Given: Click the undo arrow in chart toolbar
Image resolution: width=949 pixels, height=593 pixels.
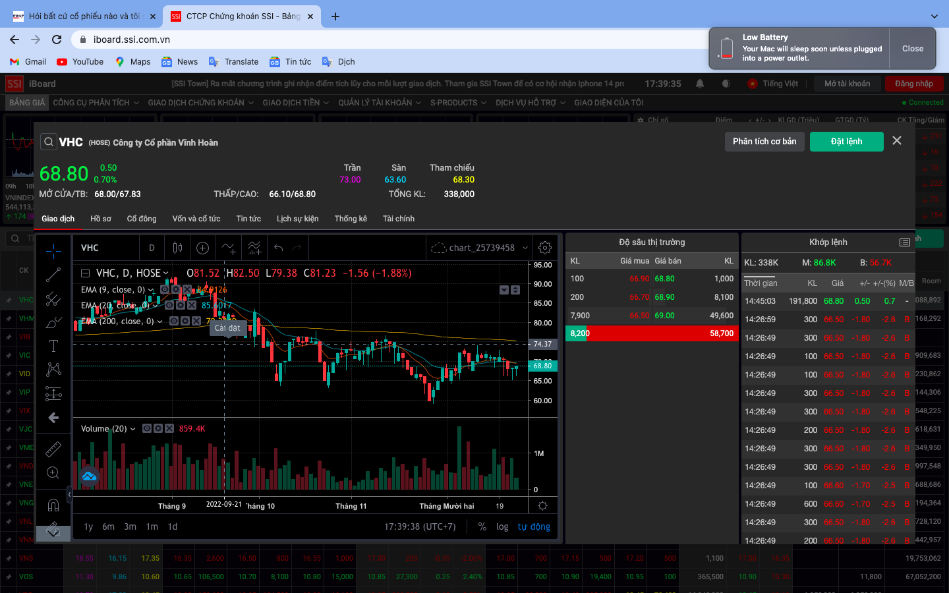Looking at the screenshot, I should point(279,248).
